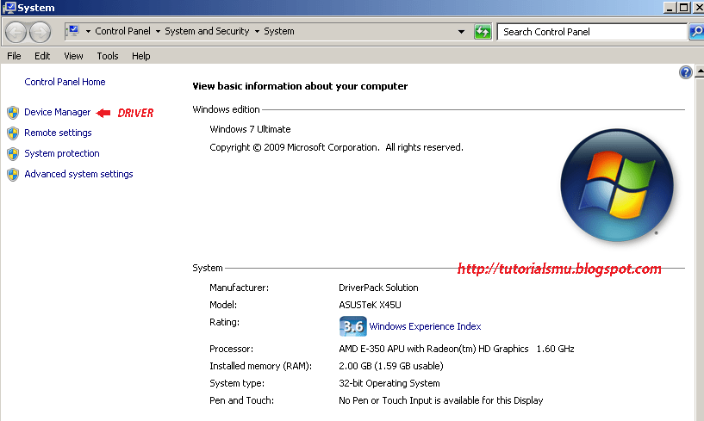Open the blue Help question mark
This screenshot has height=421, width=704.
pyautogui.click(x=685, y=72)
